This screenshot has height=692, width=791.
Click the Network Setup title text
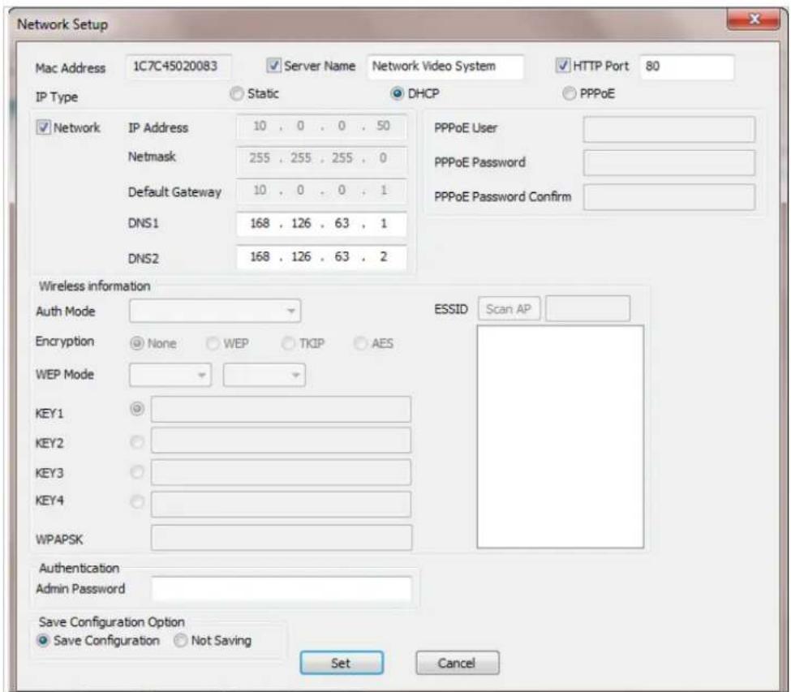(62, 24)
